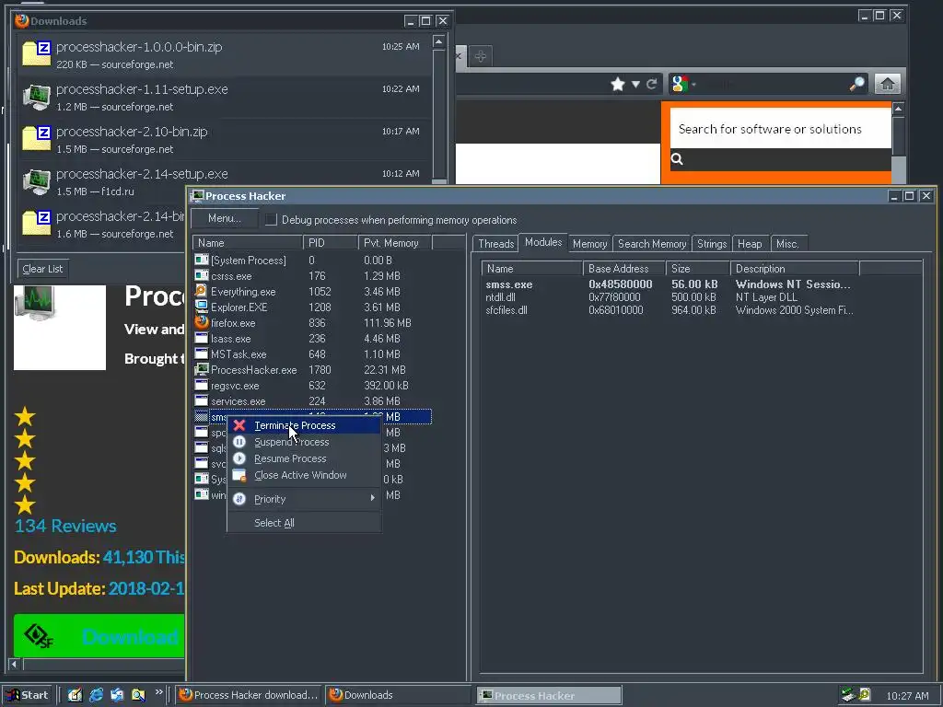Switch to the Memory tab

tap(589, 243)
